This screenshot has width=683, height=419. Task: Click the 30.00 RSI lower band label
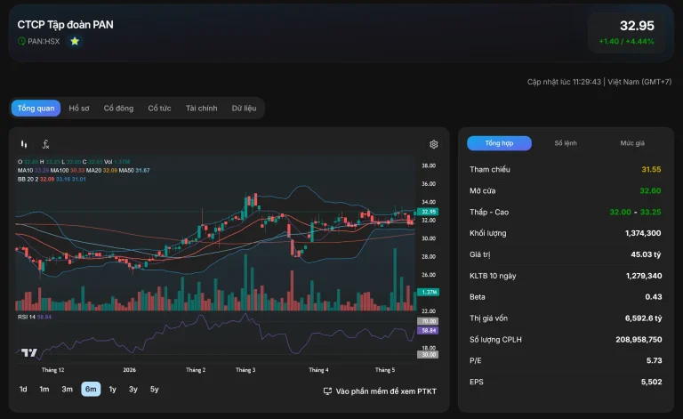click(428, 355)
